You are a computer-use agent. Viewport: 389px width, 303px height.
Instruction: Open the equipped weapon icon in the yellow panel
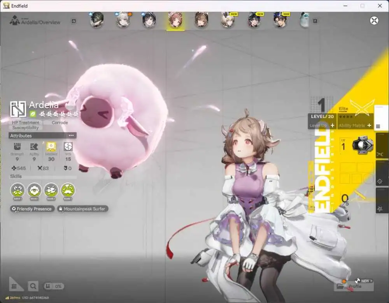(x=363, y=145)
